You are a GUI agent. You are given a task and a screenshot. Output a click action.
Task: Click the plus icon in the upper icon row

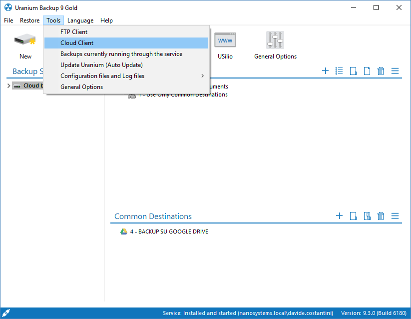[325, 71]
